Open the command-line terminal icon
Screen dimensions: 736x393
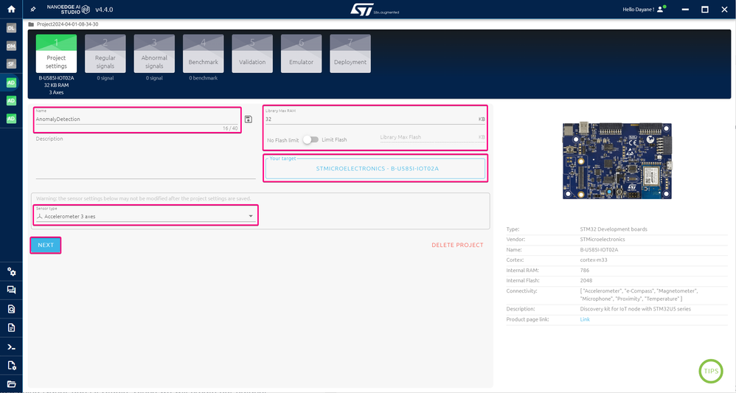pyautogui.click(x=11, y=347)
